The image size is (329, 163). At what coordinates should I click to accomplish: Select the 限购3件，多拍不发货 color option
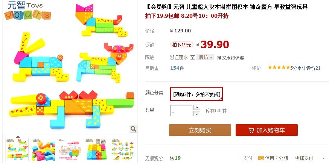(x=196, y=94)
